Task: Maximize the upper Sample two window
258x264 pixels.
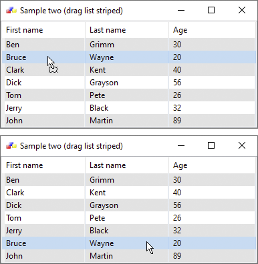Action: (211, 10)
